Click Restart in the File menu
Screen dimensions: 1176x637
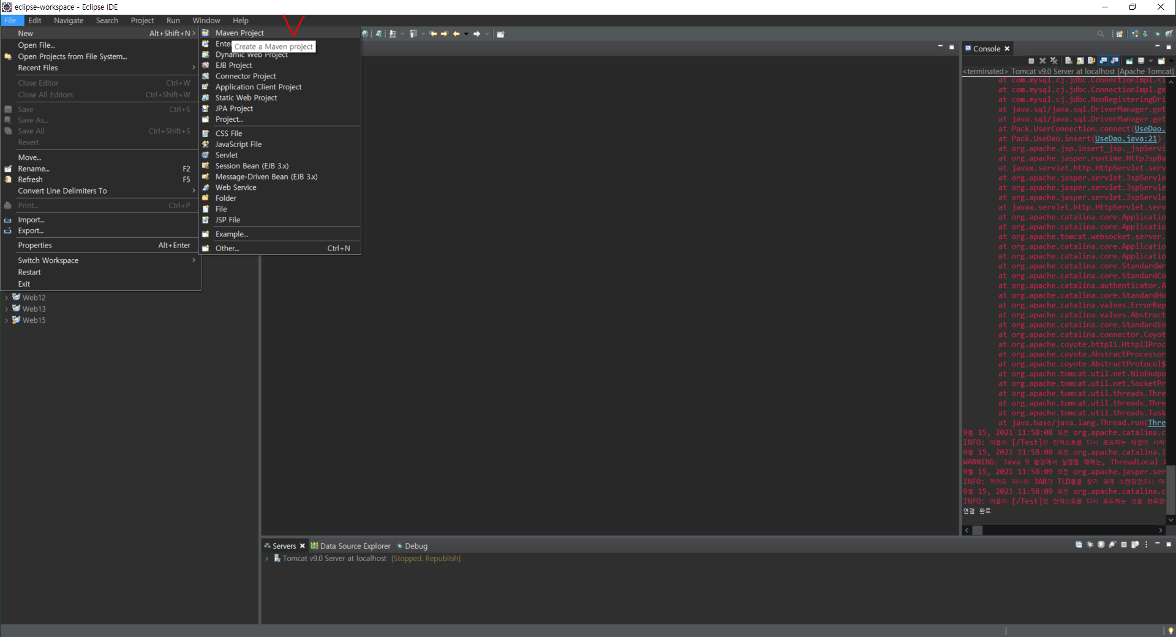coord(100,273)
